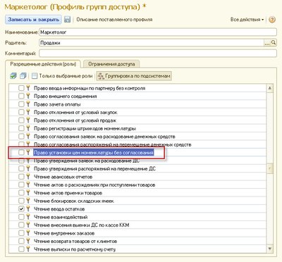Click key icon of Чтение актов о расхождениях

(28, 185)
